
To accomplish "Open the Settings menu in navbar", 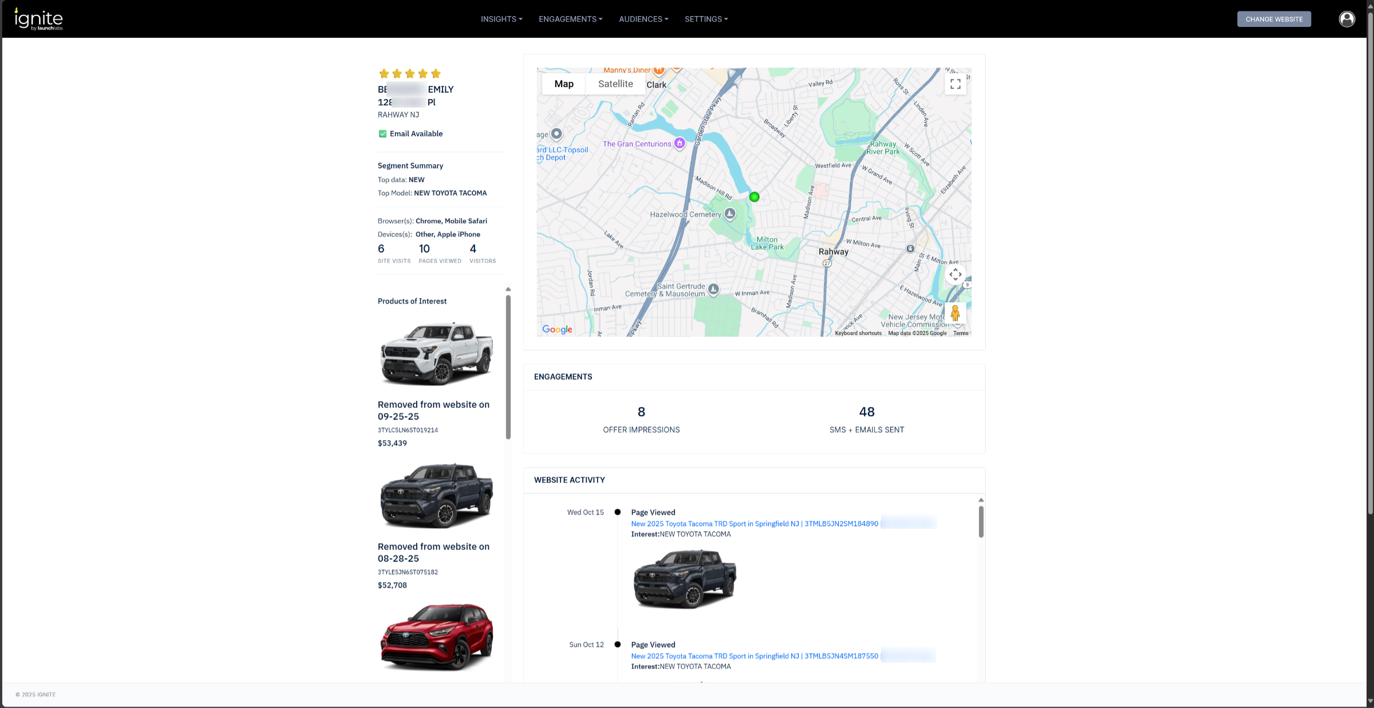I will click(706, 19).
